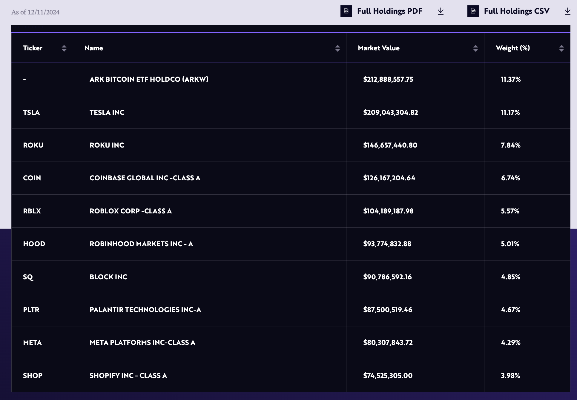Click the download arrow beside Full Holdings PDF
Screen dimensions: 577x400
pyautogui.click(x=441, y=11)
